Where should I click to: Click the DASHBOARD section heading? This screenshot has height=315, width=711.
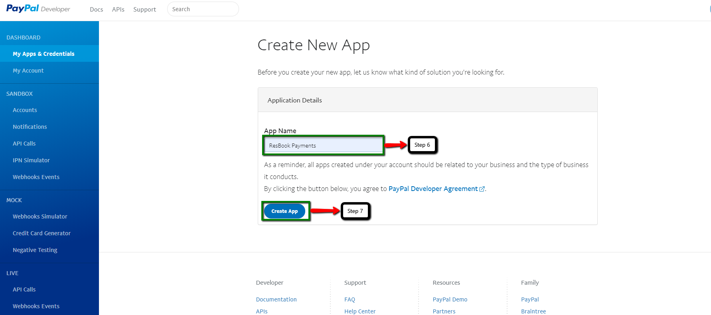23,37
